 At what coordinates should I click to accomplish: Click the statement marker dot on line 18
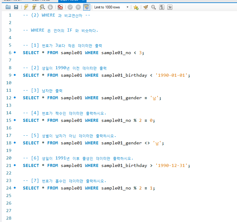pos(15,143)
